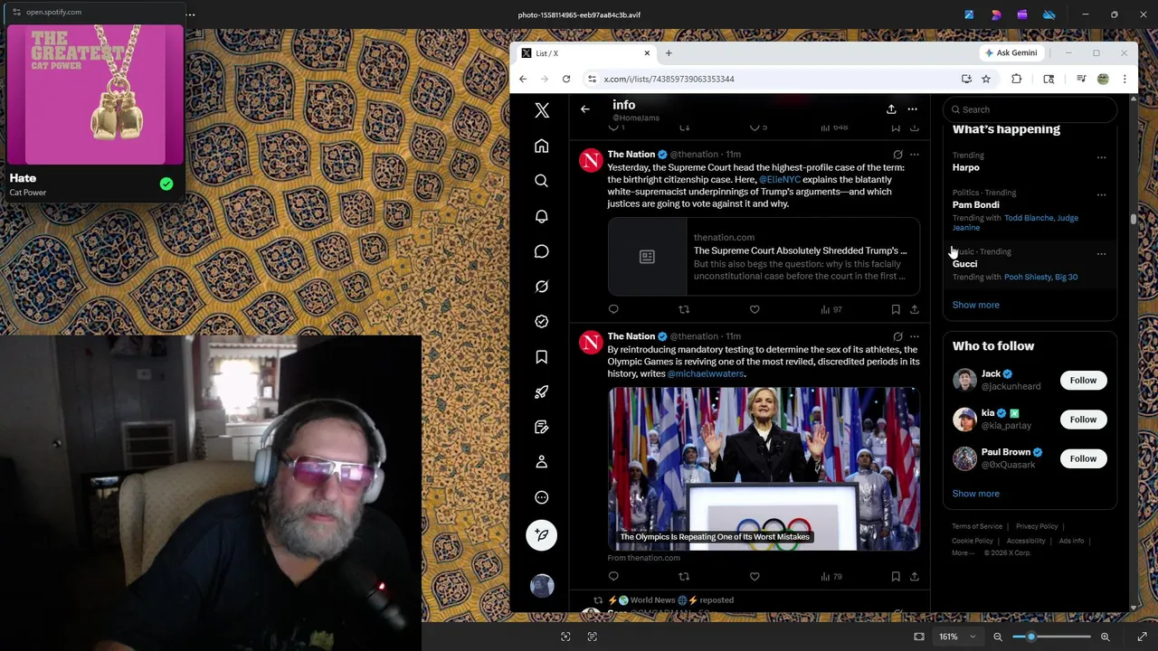Open Chrome extensions puzzle icon
The height and width of the screenshot is (651, 1158).
[1016, 80]
